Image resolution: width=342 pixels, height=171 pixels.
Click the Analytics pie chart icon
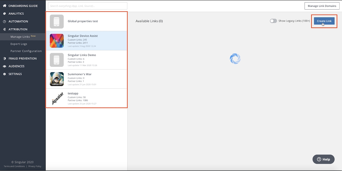[5, 14]
